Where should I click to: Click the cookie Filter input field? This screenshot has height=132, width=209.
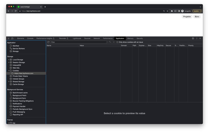(x=78, y=42)
